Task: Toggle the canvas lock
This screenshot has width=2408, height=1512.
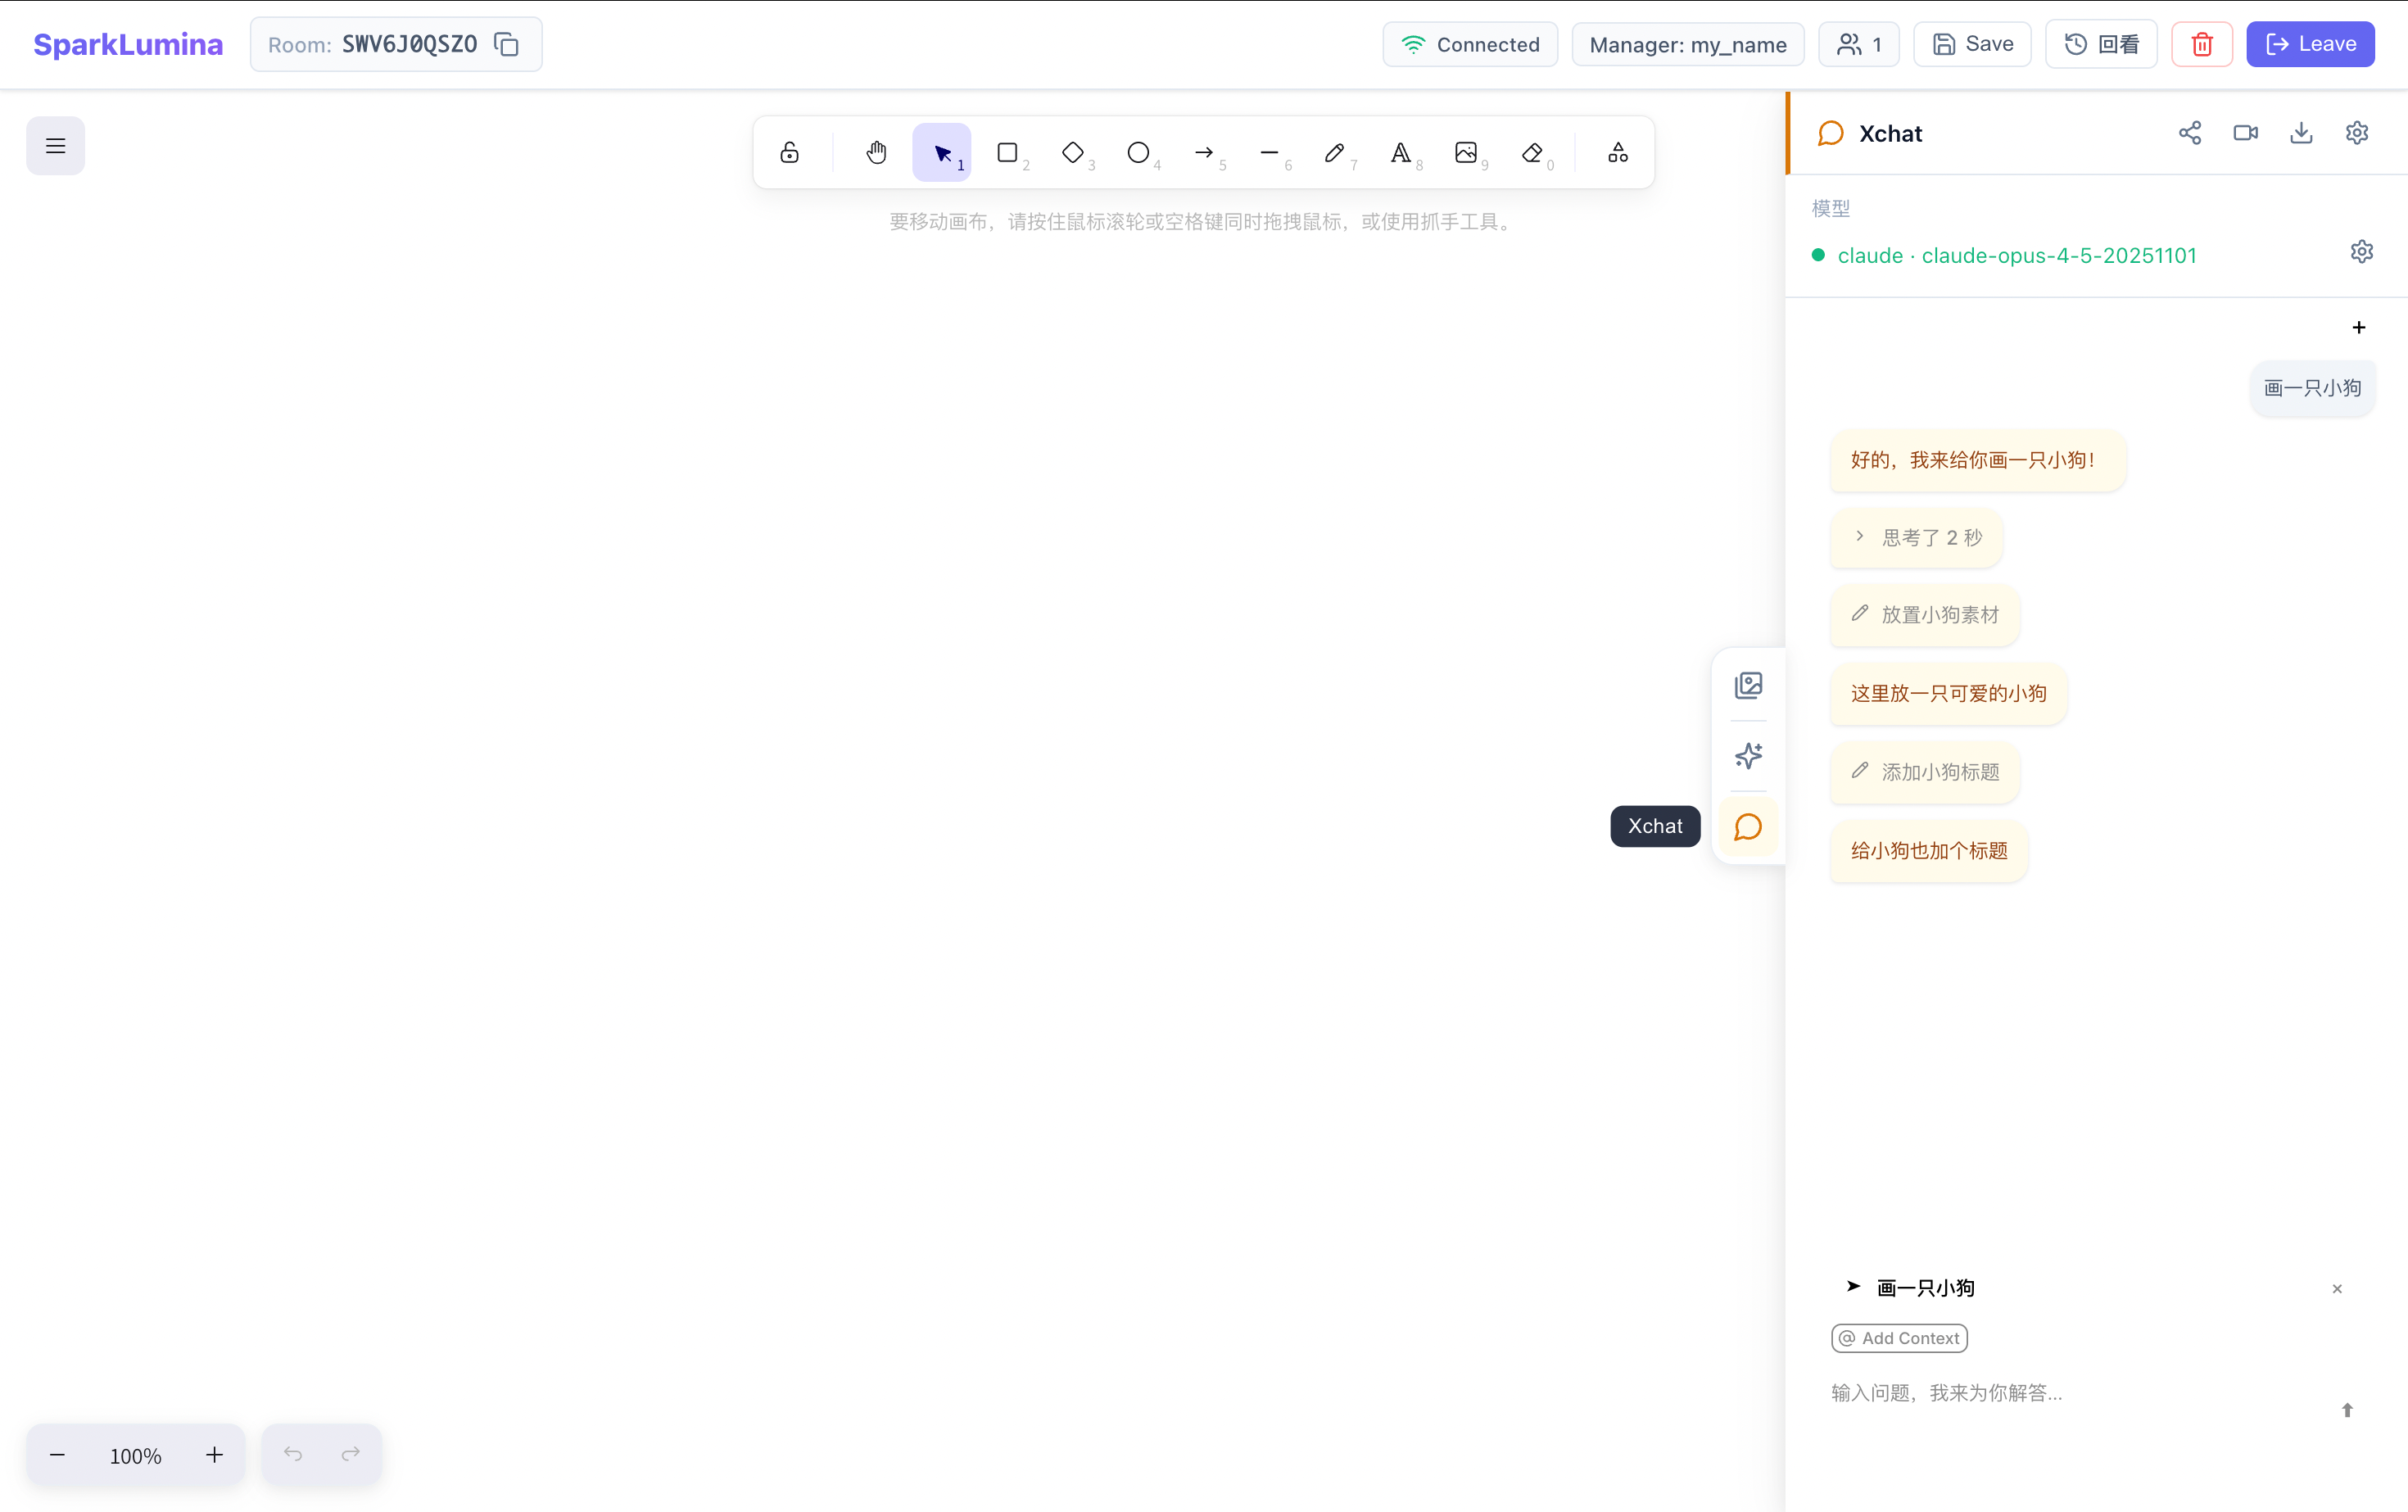Action: (x=789, y=152)
